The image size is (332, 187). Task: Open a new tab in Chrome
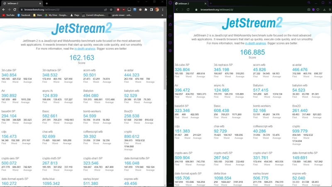pos(47,3)
